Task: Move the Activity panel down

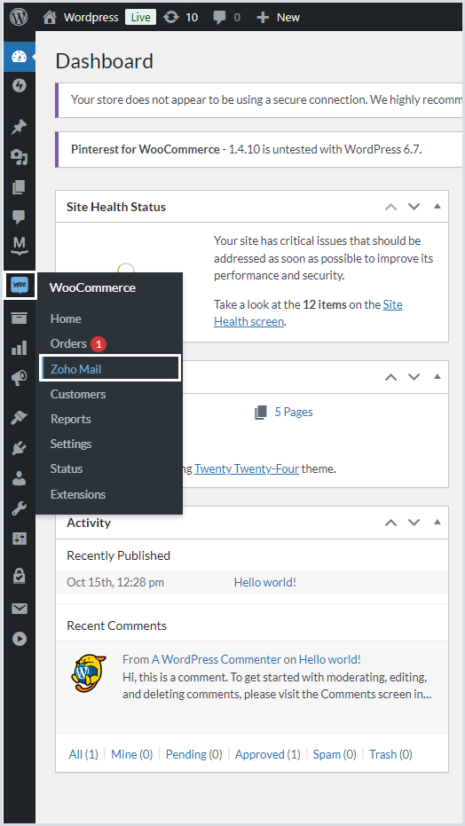Action: tap(414, 523)
